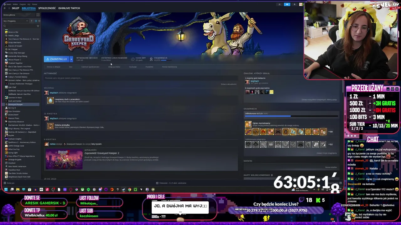
Task: Switch to the SKLEP tab
Action: click(16, 8)
